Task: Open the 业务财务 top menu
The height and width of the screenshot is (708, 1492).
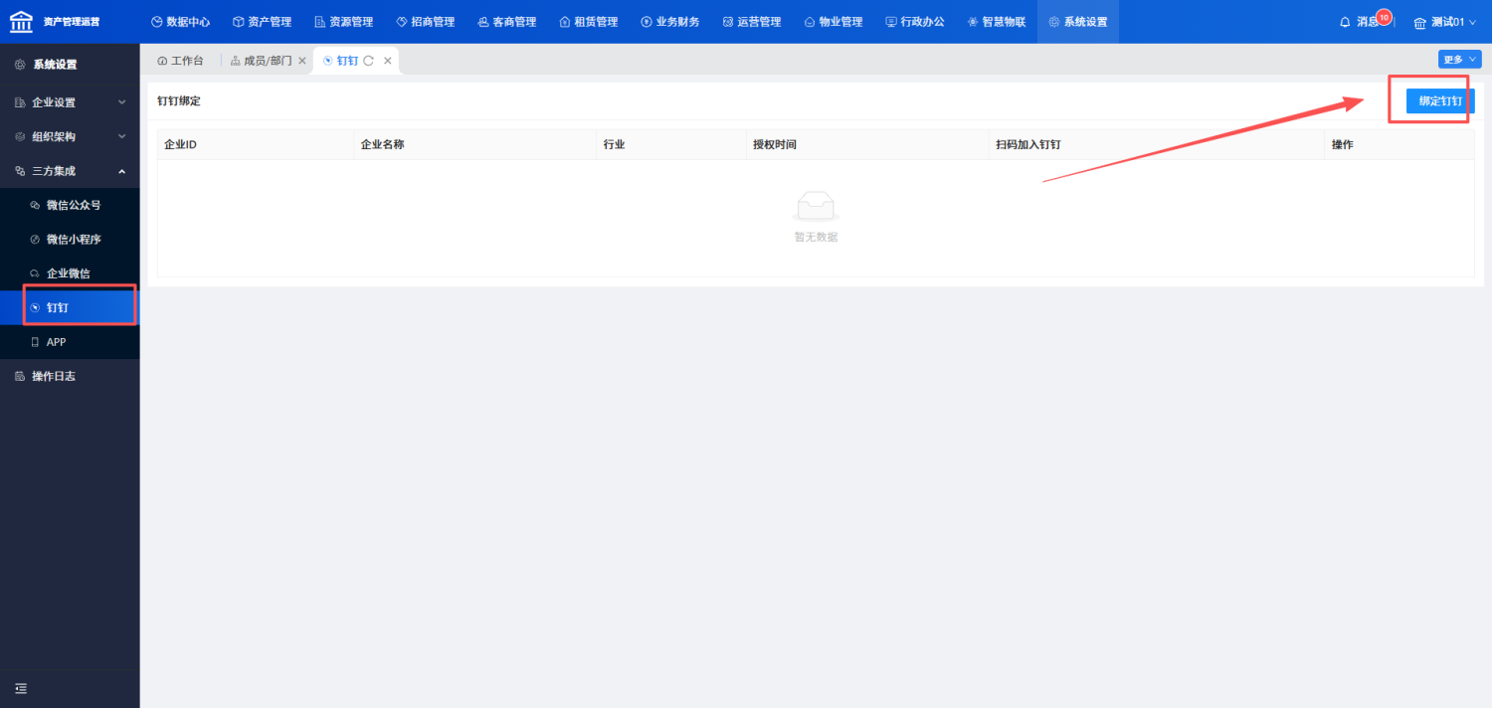Action: coord(669,21)
